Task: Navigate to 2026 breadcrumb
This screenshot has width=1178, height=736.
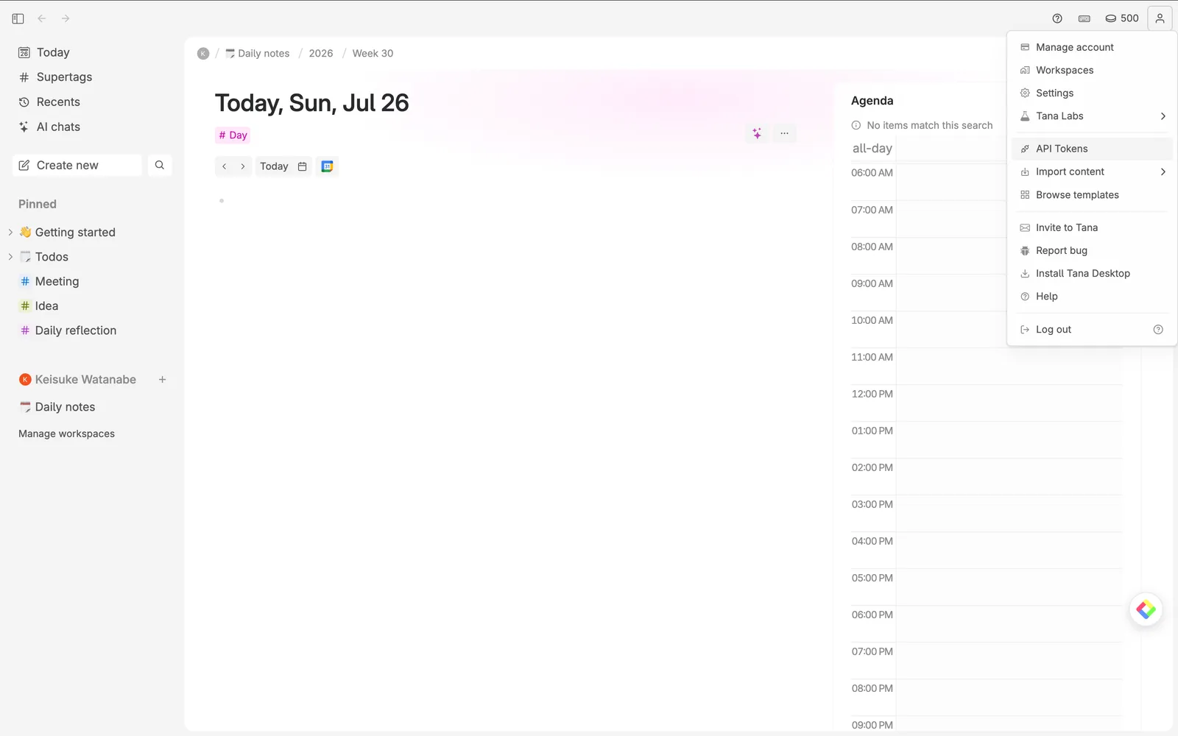Action: (321, 54)
